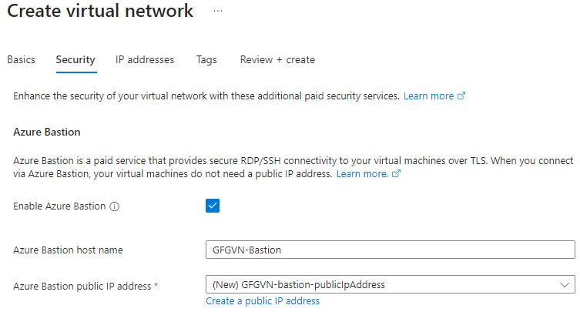Click the Azure Bastion public IP address label
This screenshot has width=580, height=322.
click(82, 286)
